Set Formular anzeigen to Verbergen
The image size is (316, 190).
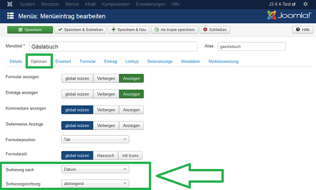point(106,78)
